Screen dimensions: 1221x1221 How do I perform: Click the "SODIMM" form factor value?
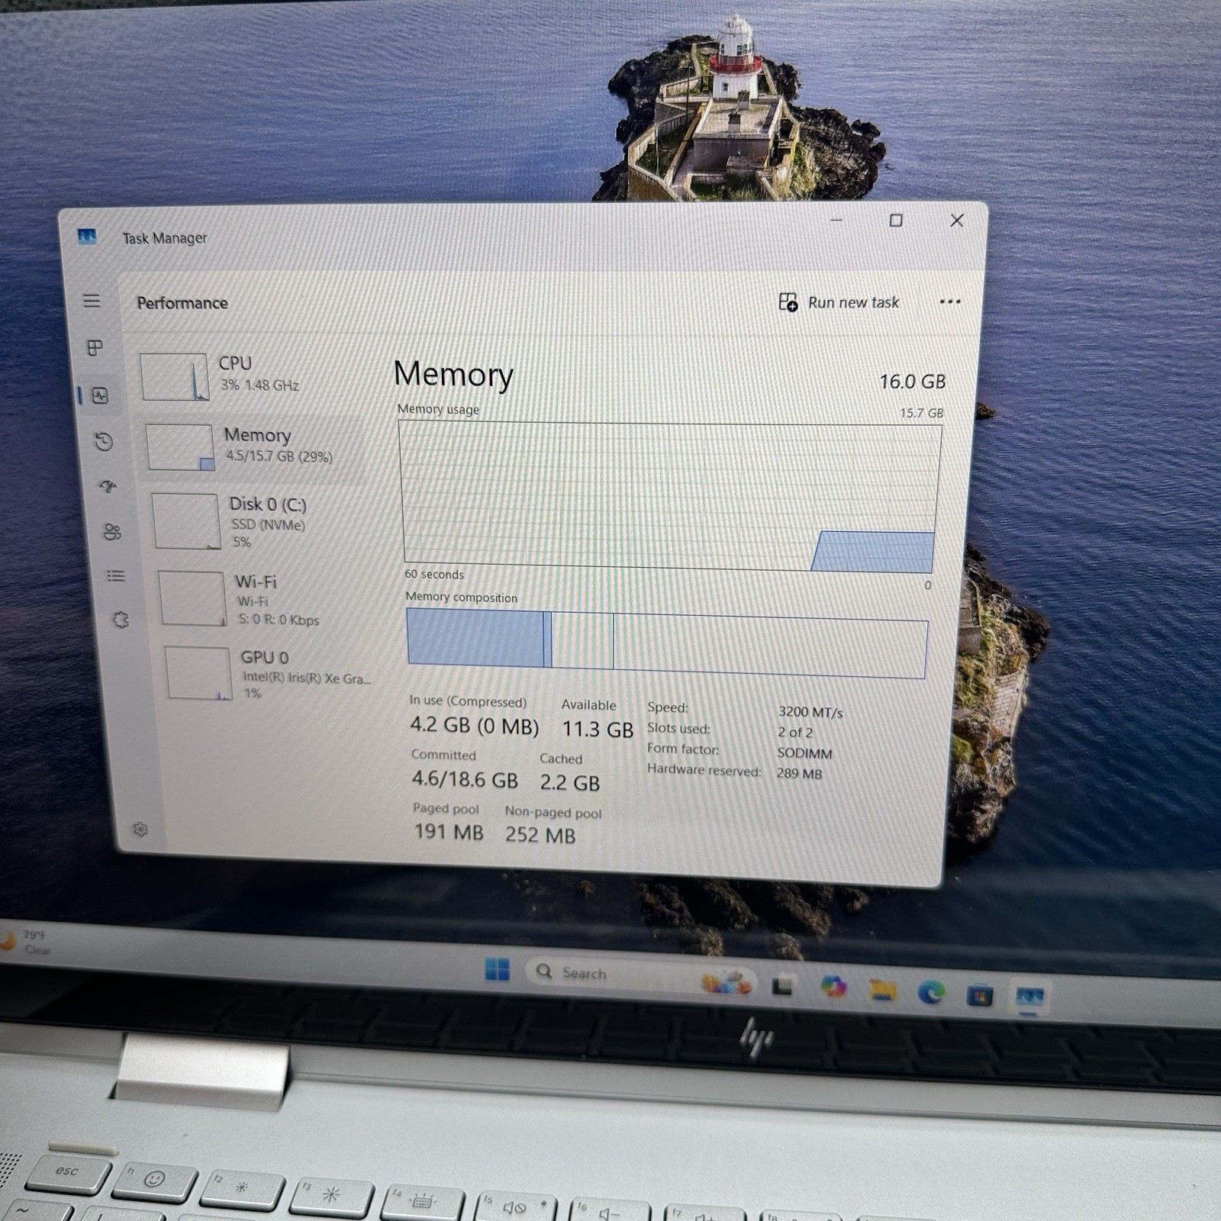(x=805, y=753)
